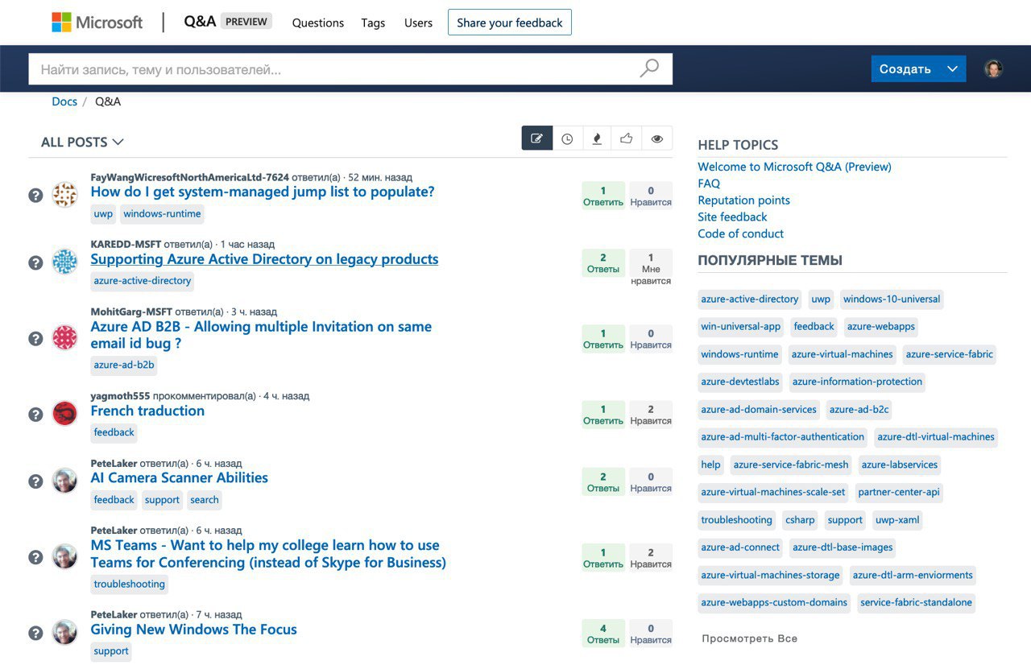1031x665 pixels.
Task: Click question mark icon beside jump list post
Action: pos(35,195)
